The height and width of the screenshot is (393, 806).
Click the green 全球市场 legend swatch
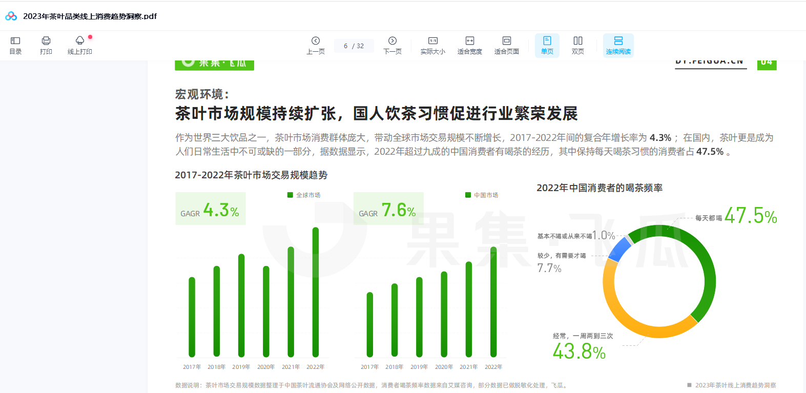point(290,195)
